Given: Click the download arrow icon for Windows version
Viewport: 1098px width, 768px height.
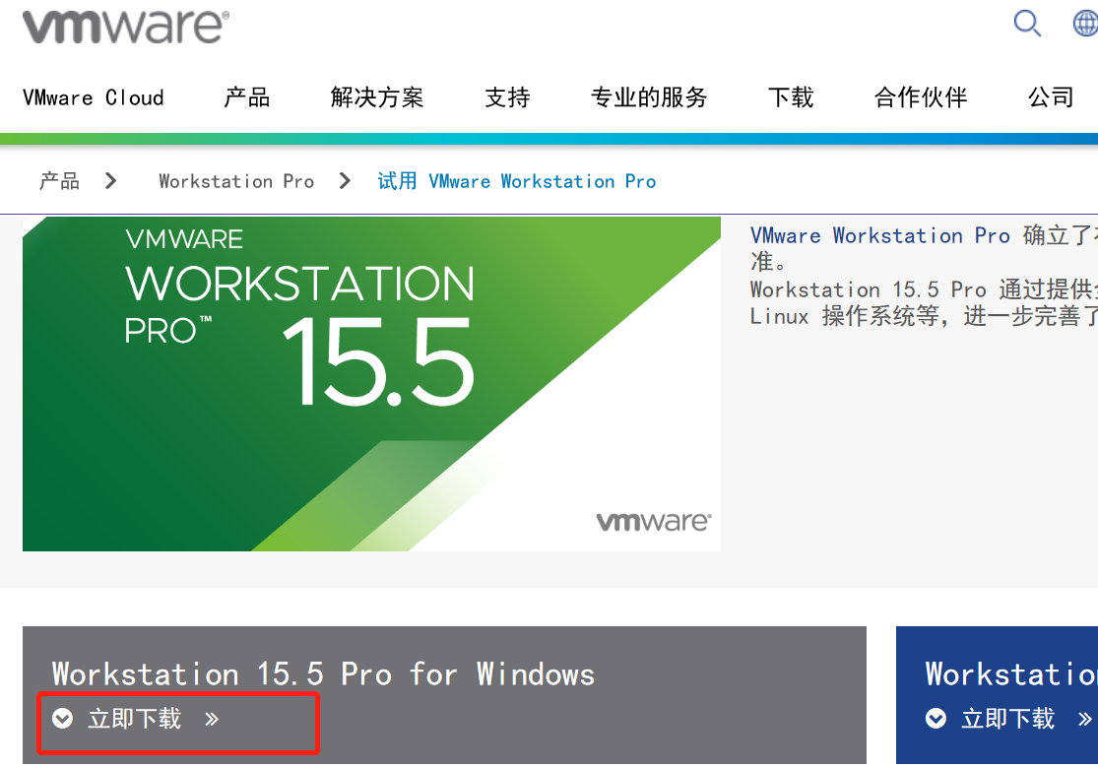Looking at the screenshot, I should point(63,719).
